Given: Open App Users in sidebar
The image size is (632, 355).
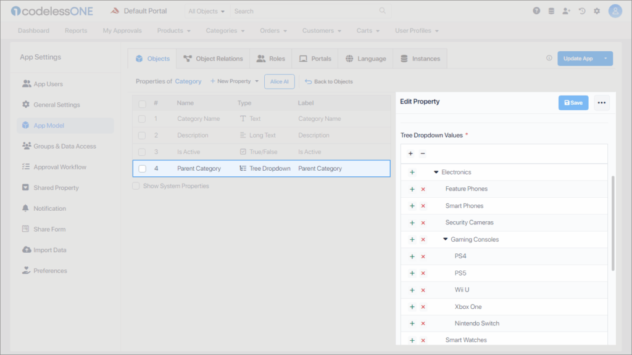Looking at the screenshot, I should (48, 84).
